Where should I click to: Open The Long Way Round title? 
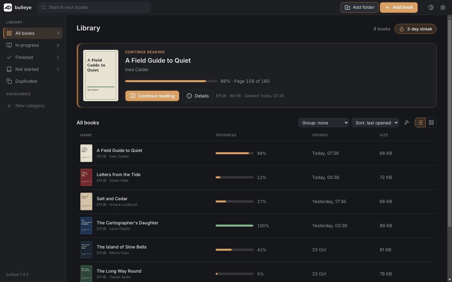click(x=119, y=271)
